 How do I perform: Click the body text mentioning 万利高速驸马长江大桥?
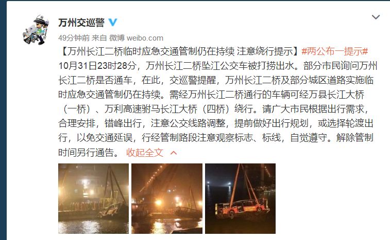pos(151,109)
